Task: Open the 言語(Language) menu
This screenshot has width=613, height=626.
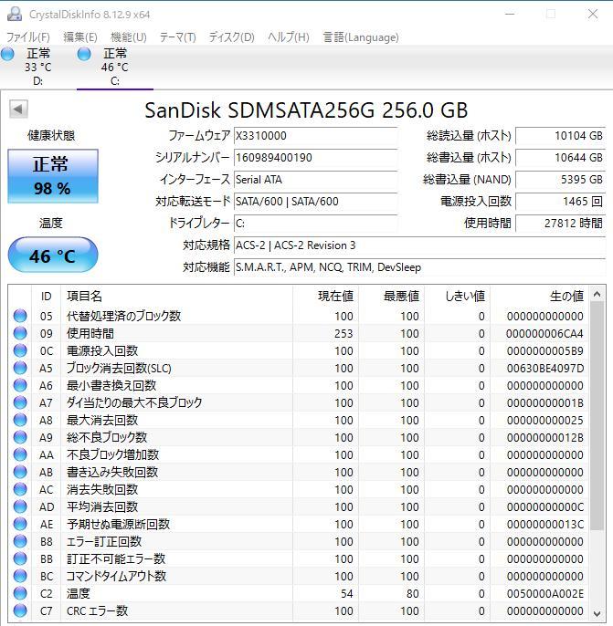Action: point(361,37)
